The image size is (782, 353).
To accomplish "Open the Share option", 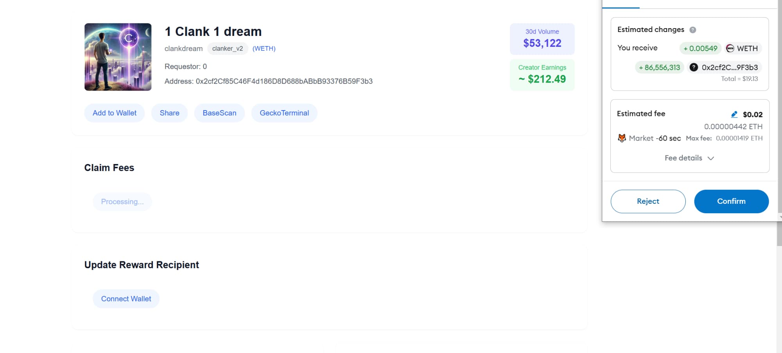I will [169, 113].
